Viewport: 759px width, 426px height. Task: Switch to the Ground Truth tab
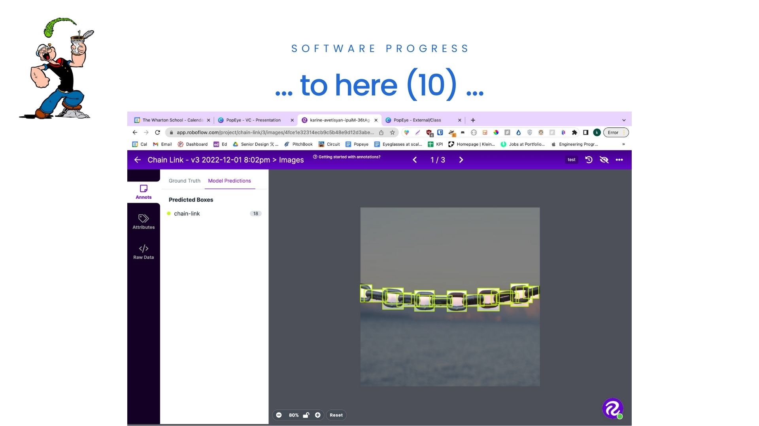[x=184, y=181]
